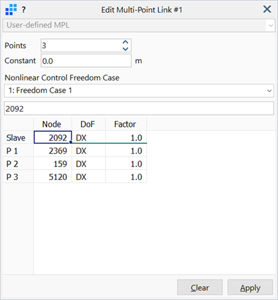The width and height of the screenshot is (278, 300).
Task: Click the Points value field
Action: coord(82,46)
